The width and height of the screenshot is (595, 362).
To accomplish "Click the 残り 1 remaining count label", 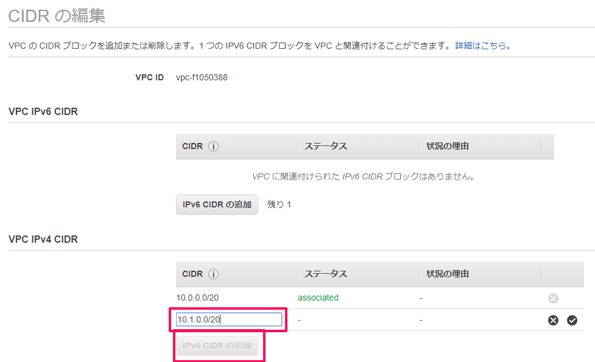I will coord(279,204).
